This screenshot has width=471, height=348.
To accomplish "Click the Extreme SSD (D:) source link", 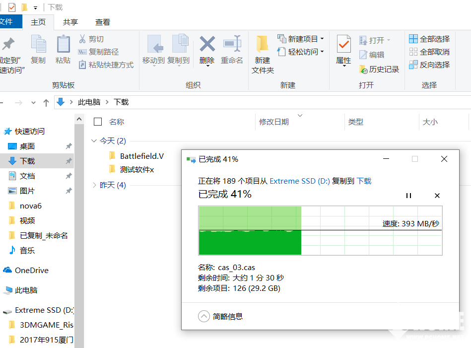I will [300, 181].
